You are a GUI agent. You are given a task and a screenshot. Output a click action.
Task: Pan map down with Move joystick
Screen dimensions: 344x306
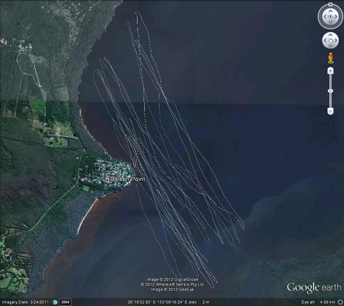point(330,45)
